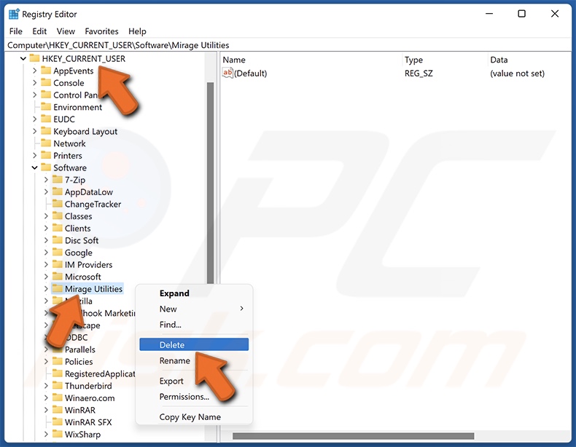Click the Disc Soft folder icon
This screenshot has width=576, height=447.
point(58,240)
